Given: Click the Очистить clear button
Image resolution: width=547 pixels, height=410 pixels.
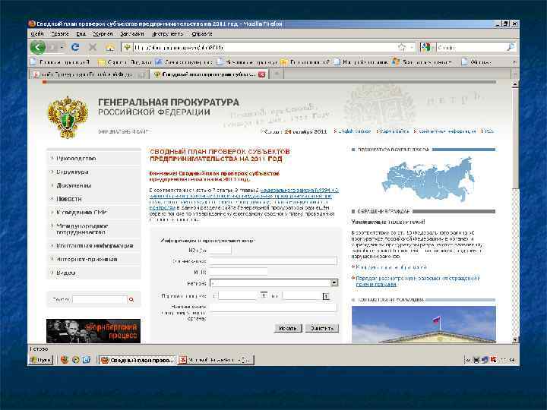Looking at the screenshot, I should (x=321, y=328).
